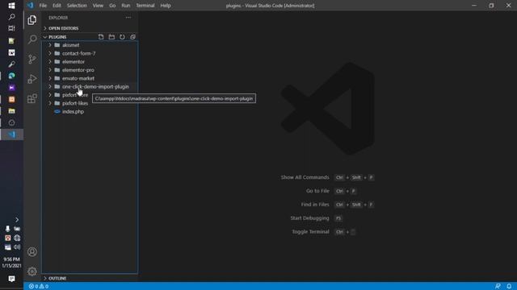Image resolution: width=517 pixels, height=290 pixels.
Task: Open the Edit menu
Action: click(57, 6)
